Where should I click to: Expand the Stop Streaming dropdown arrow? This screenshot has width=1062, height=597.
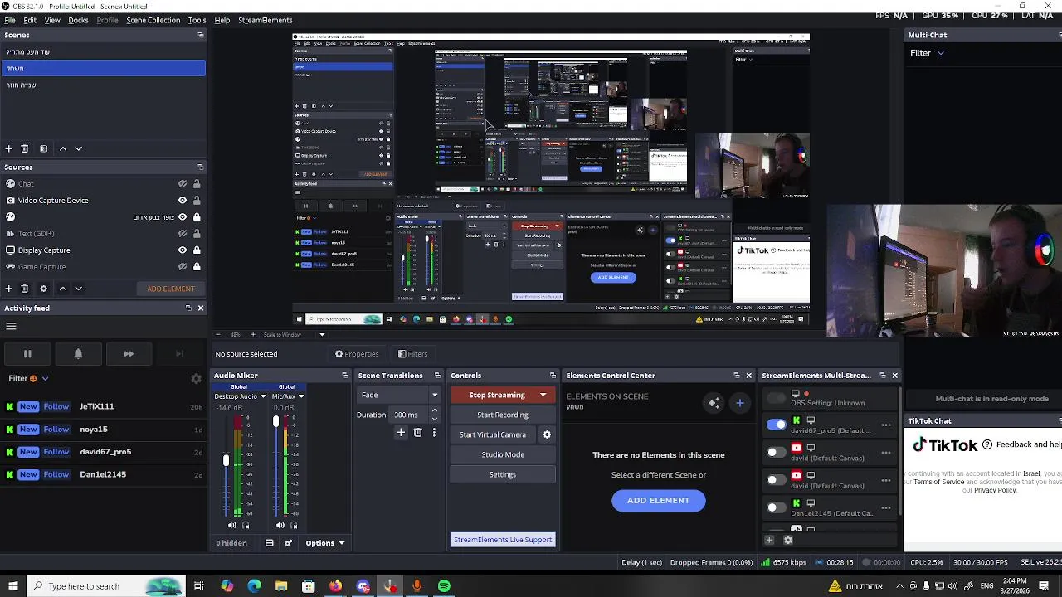pyautogui.click(x=543, y=395)
